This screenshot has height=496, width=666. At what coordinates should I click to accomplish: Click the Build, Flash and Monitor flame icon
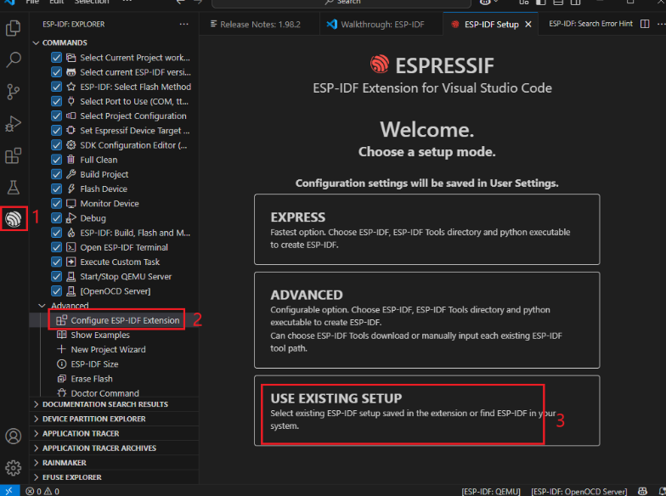71,233
